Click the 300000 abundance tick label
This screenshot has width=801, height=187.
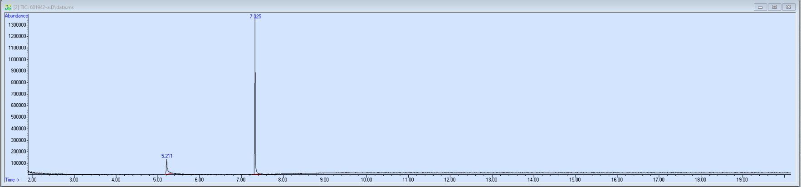click(19, 140)
